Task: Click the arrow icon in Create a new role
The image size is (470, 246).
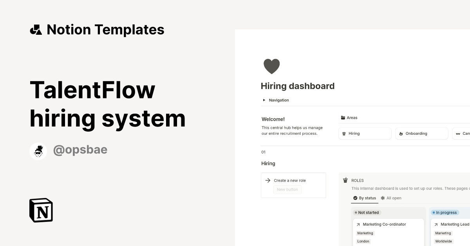Action: pyautogui.click(x=268, y=180)
